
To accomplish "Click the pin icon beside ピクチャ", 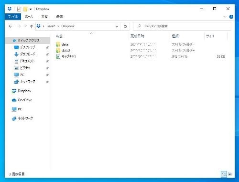I will pyautogui.click(x=47, y=68).
